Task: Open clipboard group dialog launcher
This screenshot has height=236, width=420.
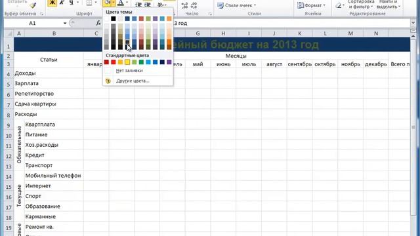Action: tap(41, 13)
